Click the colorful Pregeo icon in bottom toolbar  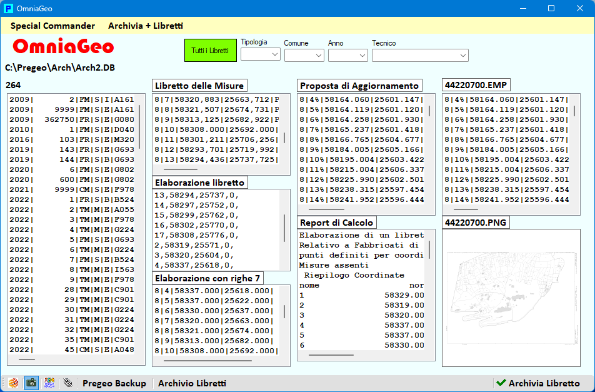50,383
